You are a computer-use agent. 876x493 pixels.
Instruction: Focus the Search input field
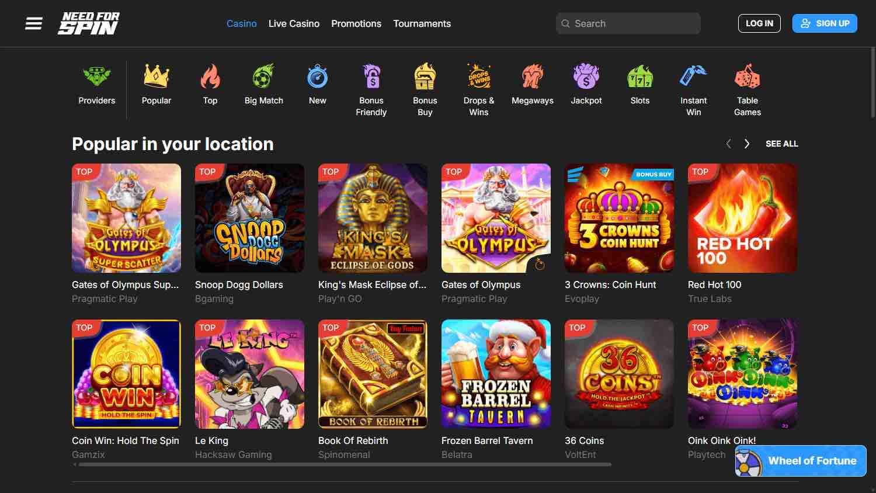click(x=628, y=23)
